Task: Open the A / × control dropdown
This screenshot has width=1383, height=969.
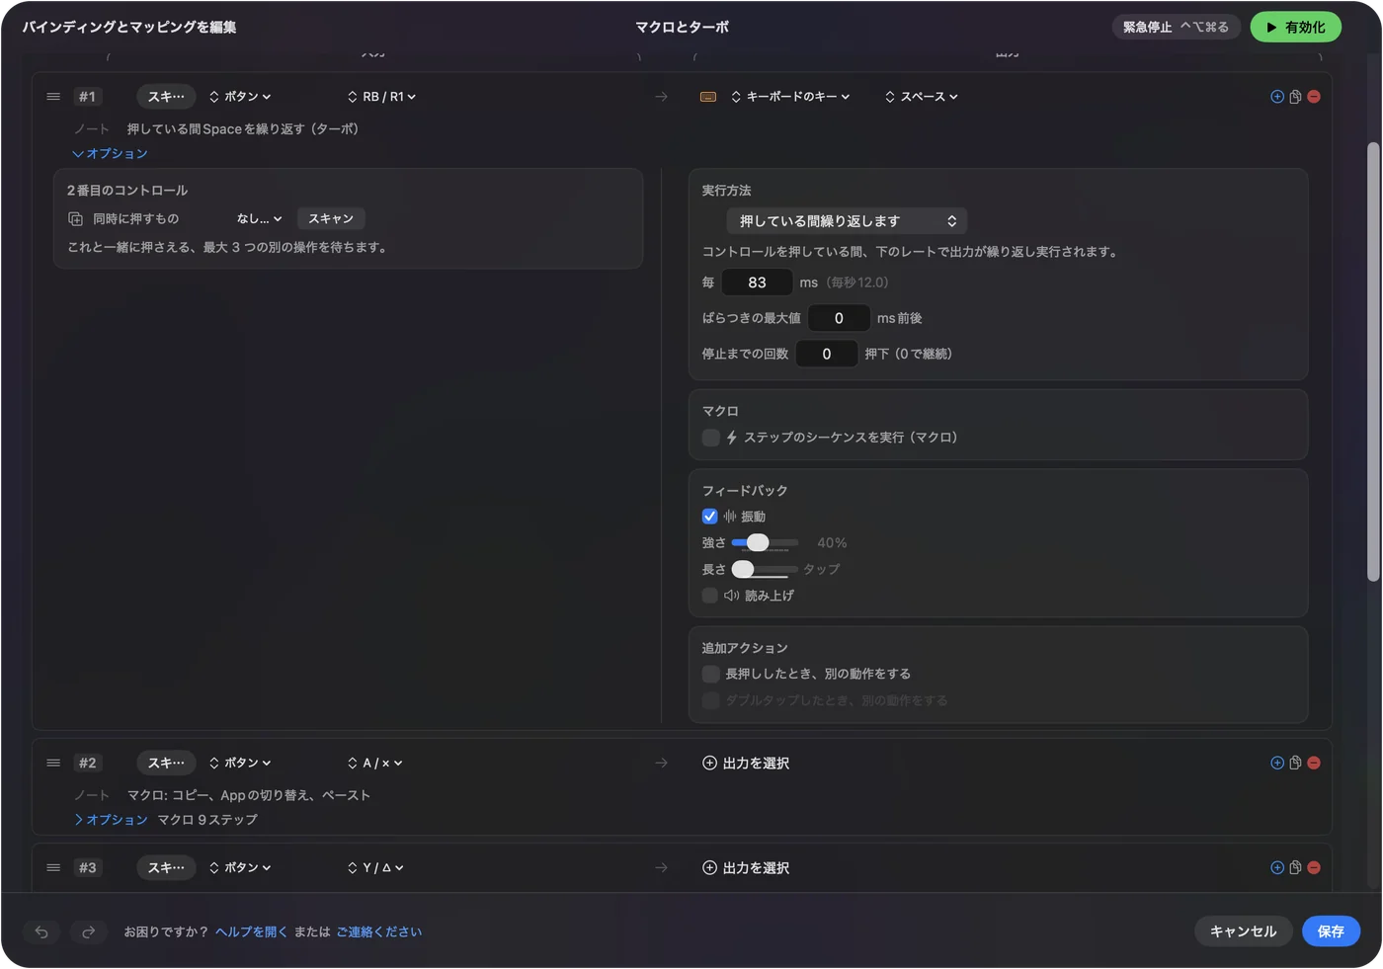Action: click(375, 763)
